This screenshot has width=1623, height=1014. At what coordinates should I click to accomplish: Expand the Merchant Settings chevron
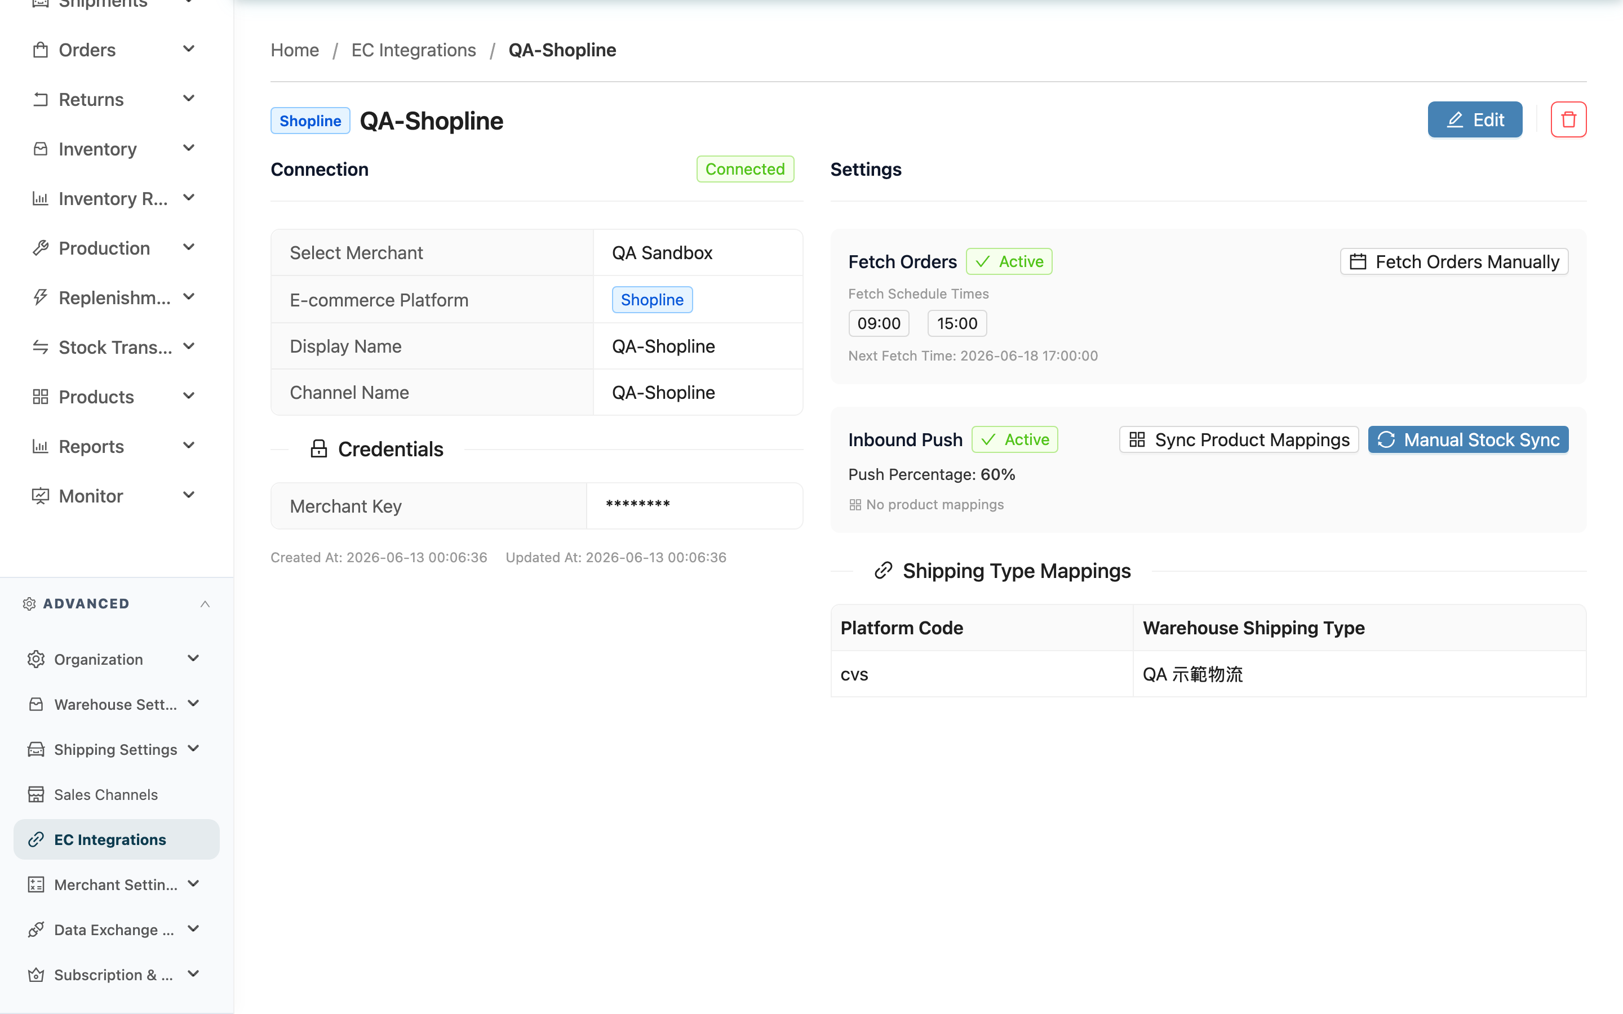(194, 884)
